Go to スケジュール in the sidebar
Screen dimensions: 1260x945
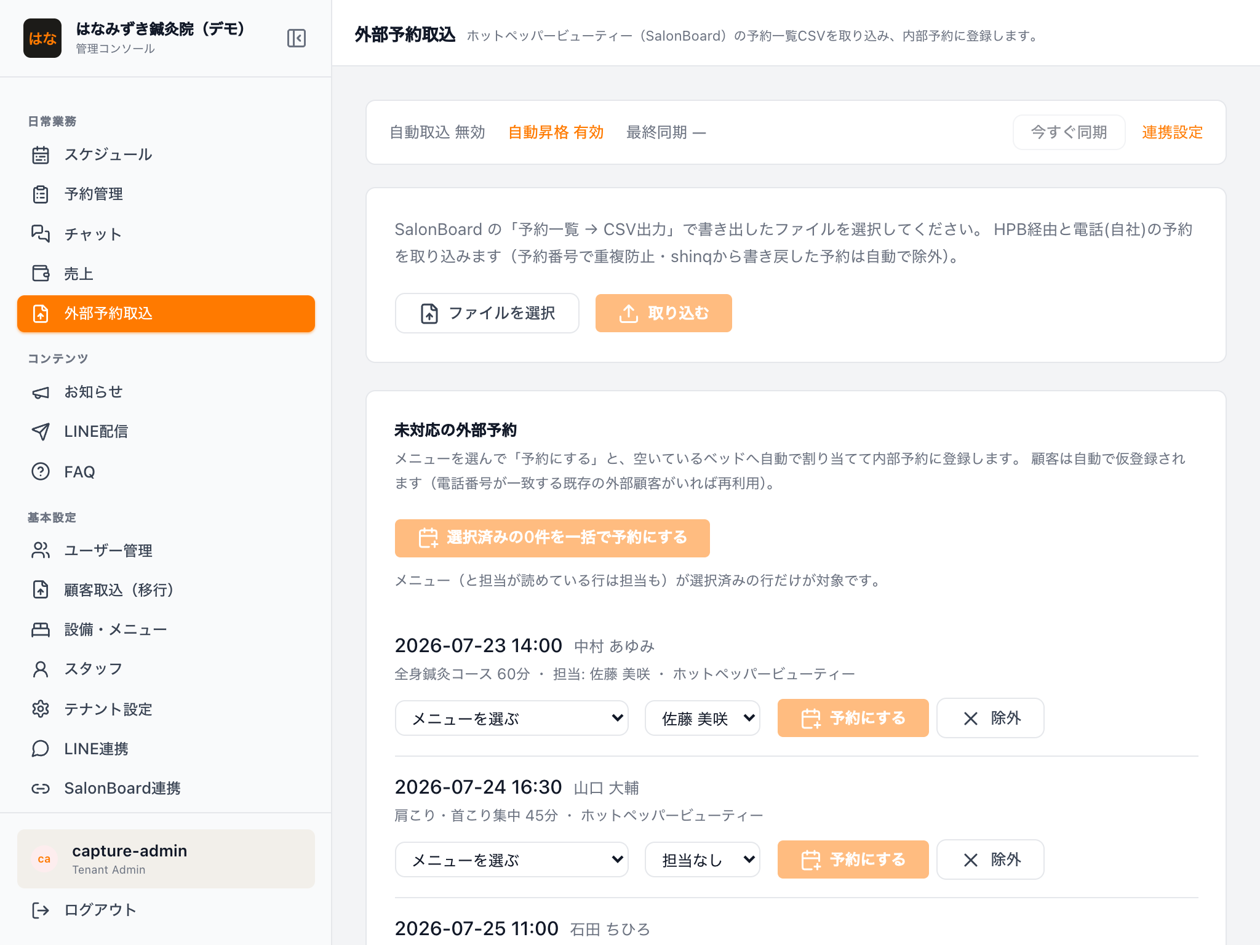tap(166, 155)
